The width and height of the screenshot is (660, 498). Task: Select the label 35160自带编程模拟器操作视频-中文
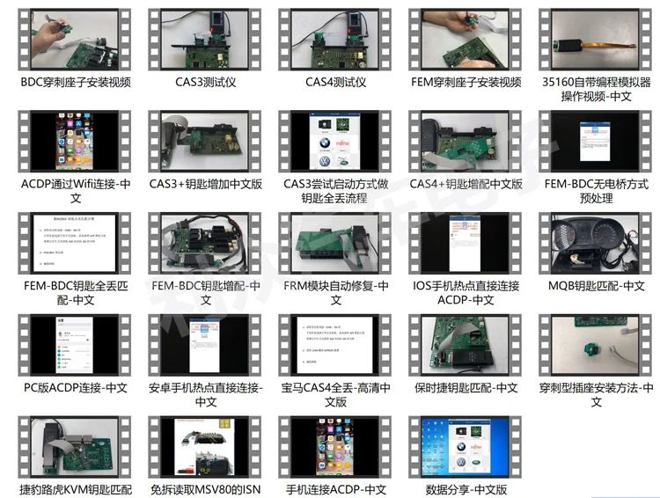pyautogui.click(x=596, y=89)
